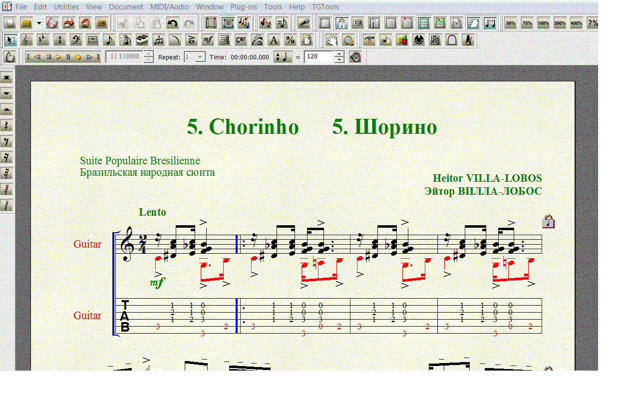Open the Plug-ins menu
This screenshot has width=636, height=408.
click(x=244, y=7)
